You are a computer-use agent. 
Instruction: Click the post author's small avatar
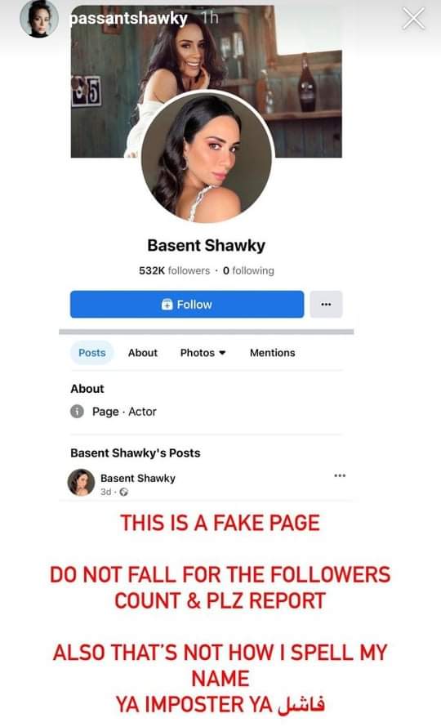tap(81, 482)
